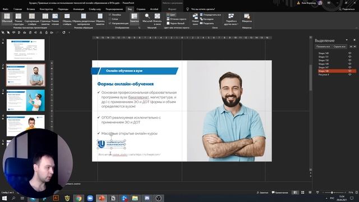This screenshot has width=359, height=202.
Task: Select Grayscale (Оттенки серого) mode
Action: tap(177, 19)
